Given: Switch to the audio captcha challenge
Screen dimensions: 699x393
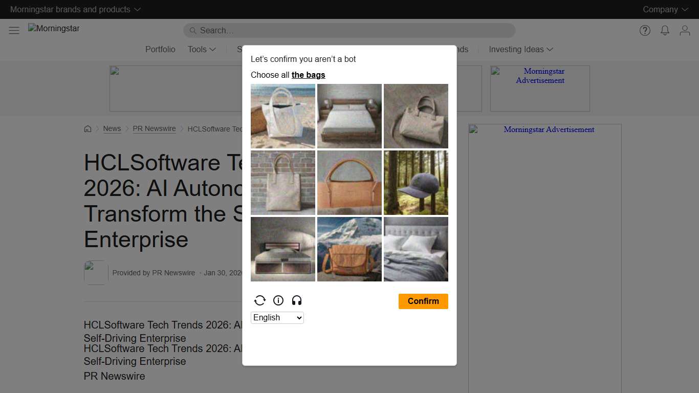Looking at the screenshot, I should 297,300.
